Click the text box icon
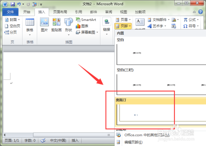Viewport: 206px width, 146px height. click(x=140, y=22)
